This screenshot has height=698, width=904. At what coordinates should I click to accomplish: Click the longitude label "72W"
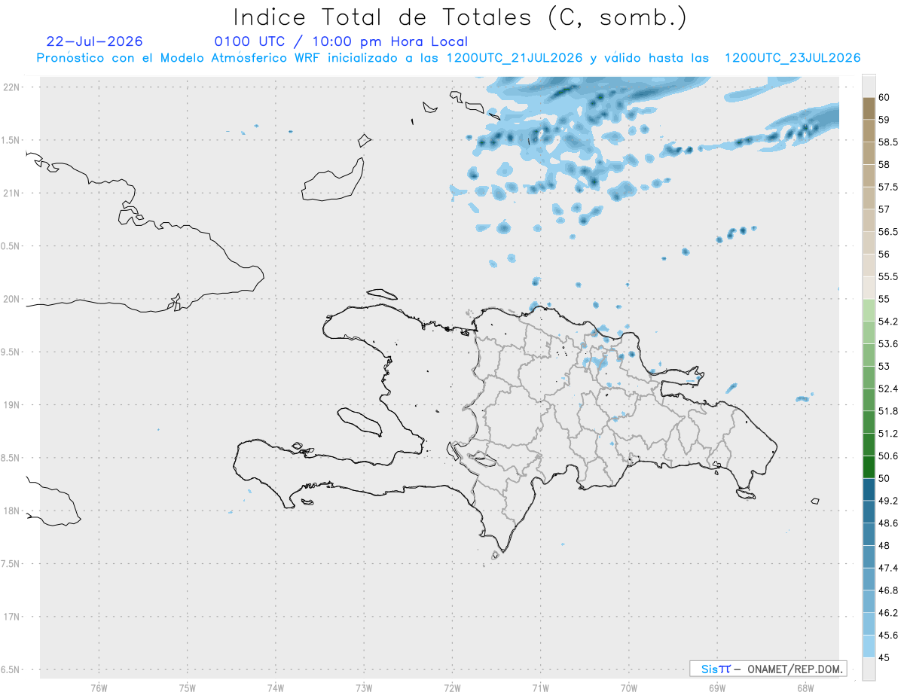click(452, 687)
